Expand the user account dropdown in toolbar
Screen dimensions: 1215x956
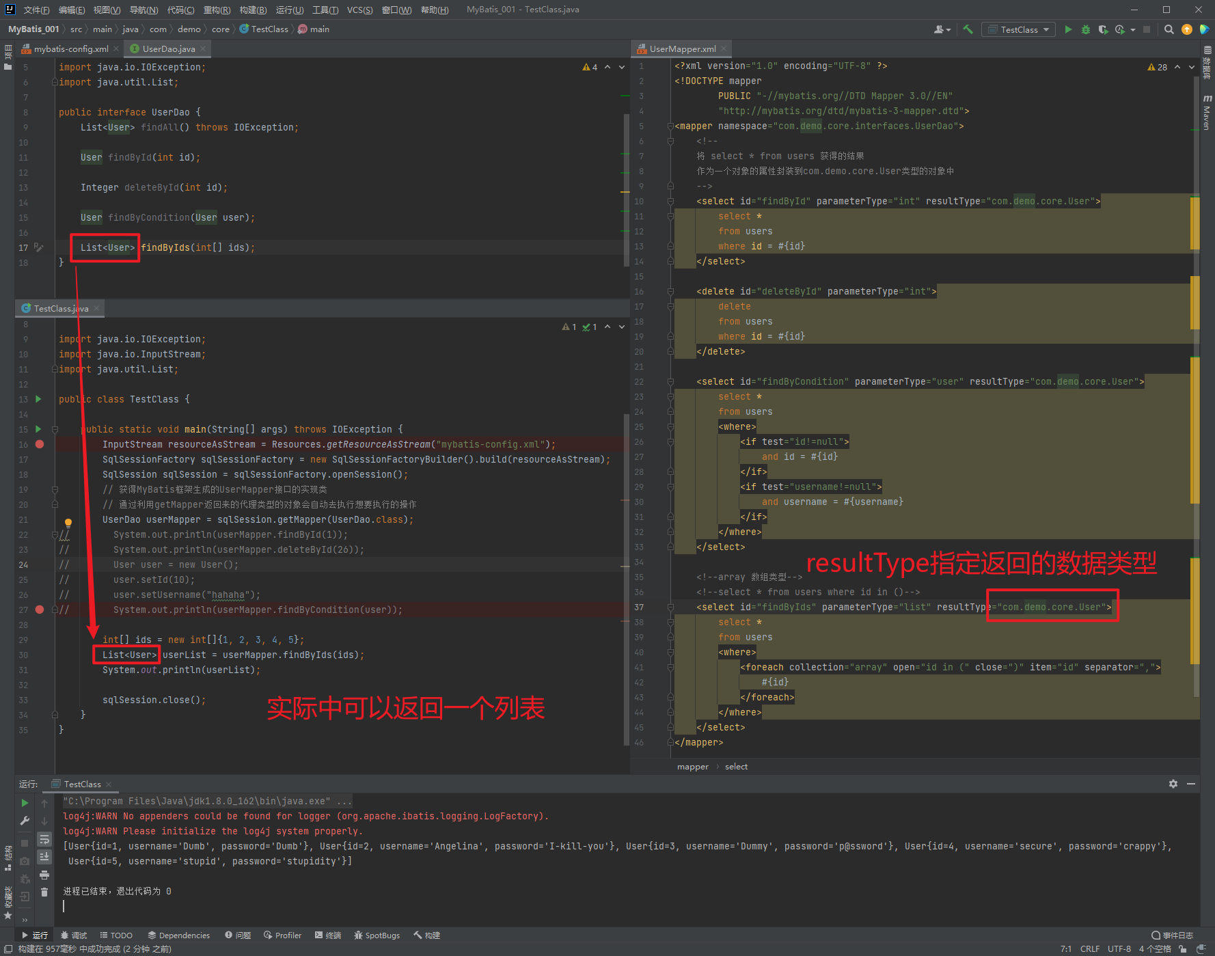942,29
